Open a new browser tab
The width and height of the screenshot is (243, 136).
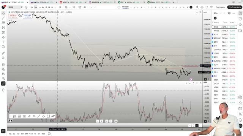[x=177, y=2]
